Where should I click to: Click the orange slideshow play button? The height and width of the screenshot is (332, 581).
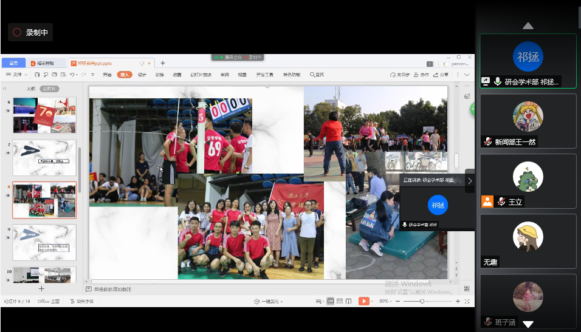[364, 301]
